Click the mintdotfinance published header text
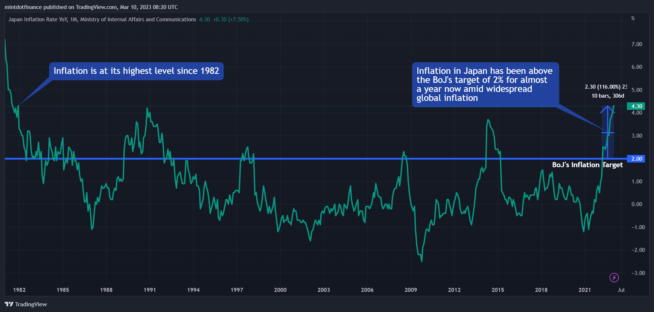 (x=91, y=7)
